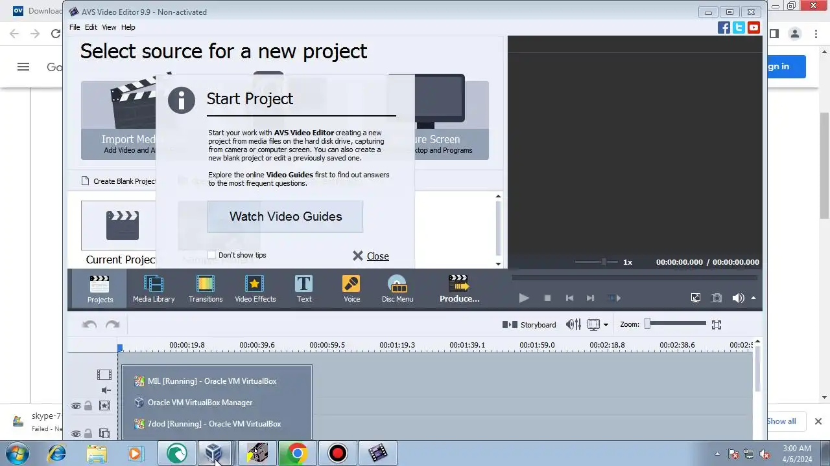This screenshot has width=830, height=466.
Task: Click the video overlay track icon
Action: tap(104, 434)
